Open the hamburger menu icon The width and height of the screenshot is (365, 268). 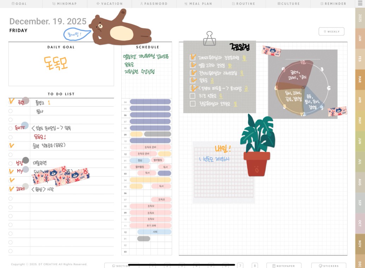[x=360, y=3]
